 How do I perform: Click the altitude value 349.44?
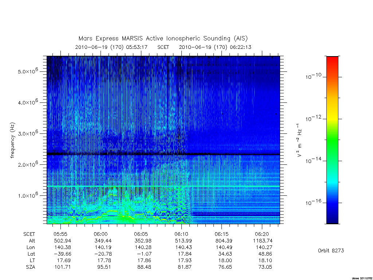(103, 241)
